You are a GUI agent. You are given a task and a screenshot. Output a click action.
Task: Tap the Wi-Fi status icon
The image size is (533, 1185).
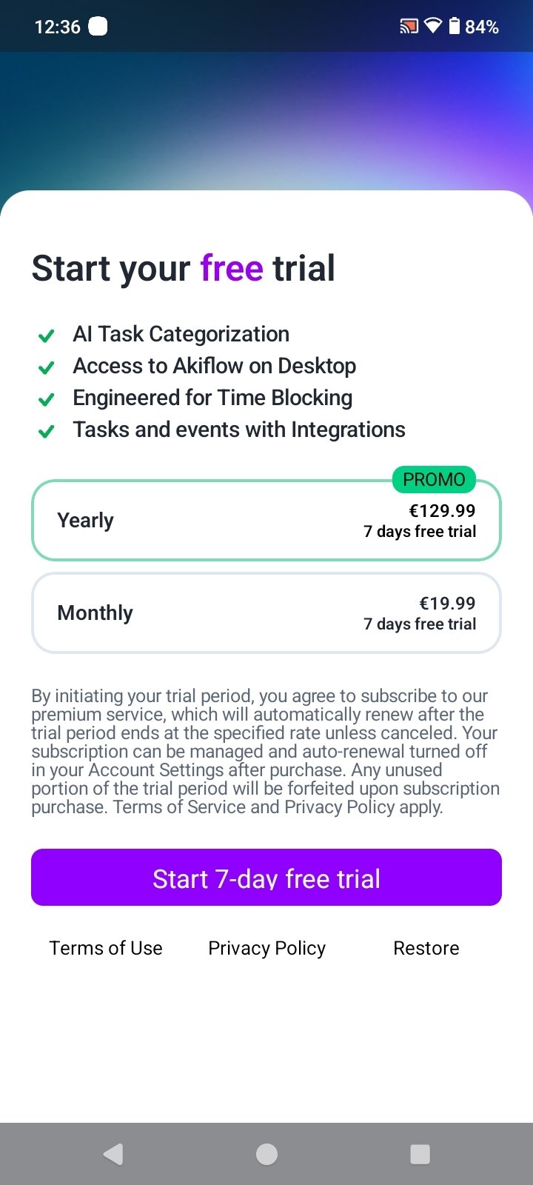pyautogui.click(x=432, y=27)
